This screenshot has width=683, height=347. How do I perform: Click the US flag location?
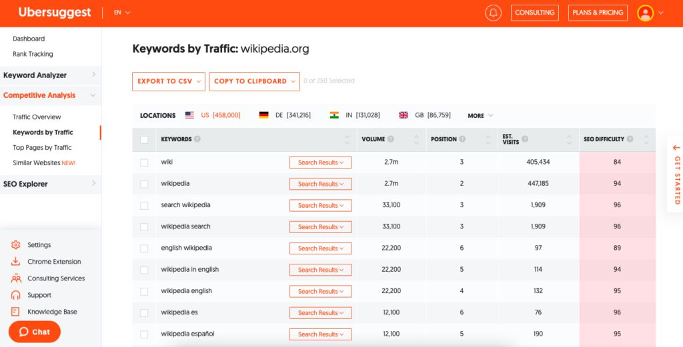click(189, 115)
